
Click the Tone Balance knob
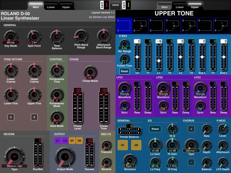click(57, 37)
